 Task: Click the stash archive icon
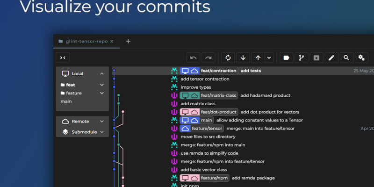click(316, 58)
